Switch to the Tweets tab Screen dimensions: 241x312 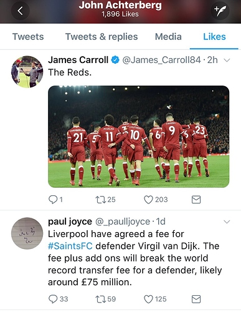[x=28, y=37]
